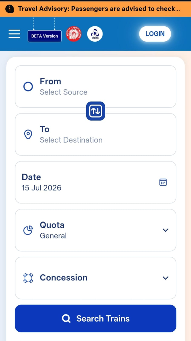Click the Concession nodes icon

click(28, 278)
